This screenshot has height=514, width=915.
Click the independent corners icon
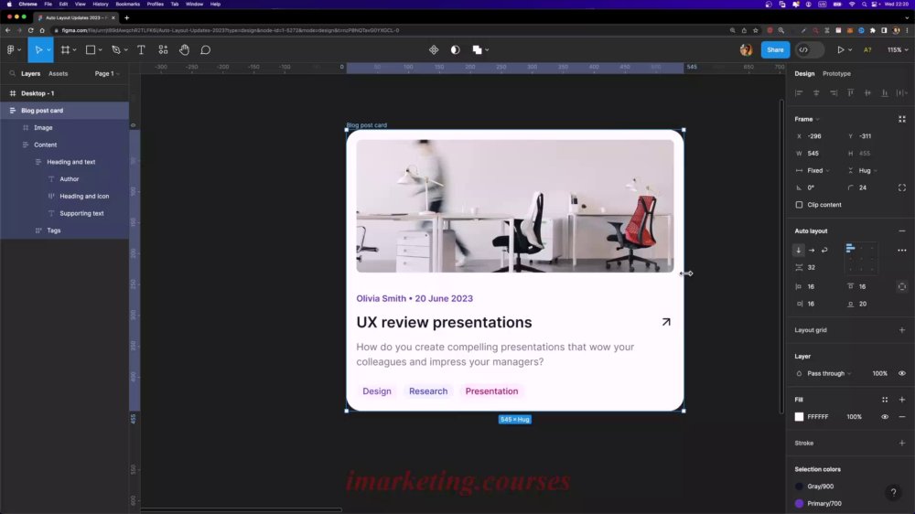click(x=901, y=187)
